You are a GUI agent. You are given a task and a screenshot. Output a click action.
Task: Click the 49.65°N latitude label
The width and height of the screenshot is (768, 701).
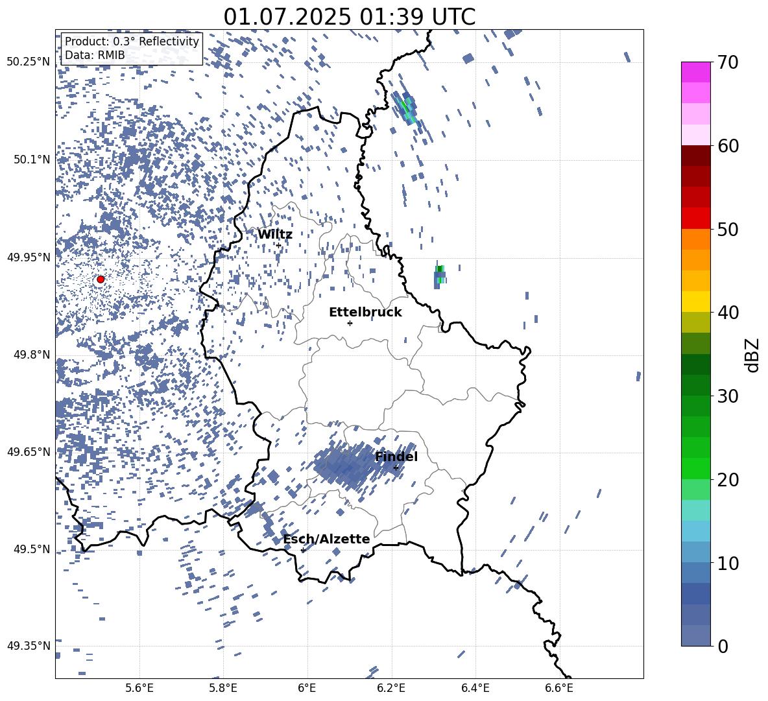tap(29, 452)
